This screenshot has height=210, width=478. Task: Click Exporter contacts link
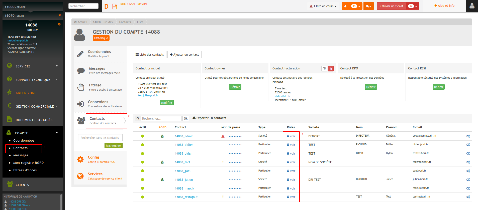pyautogui.click(x=201, y=118)
